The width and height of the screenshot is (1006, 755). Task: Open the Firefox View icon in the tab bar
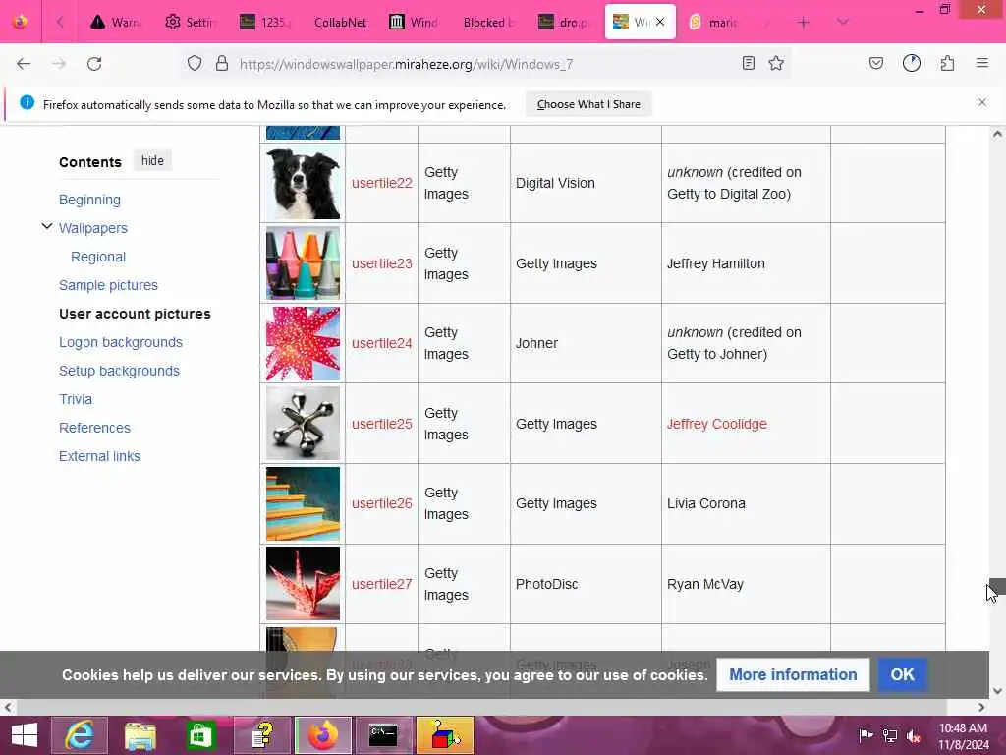click(21, 22)
